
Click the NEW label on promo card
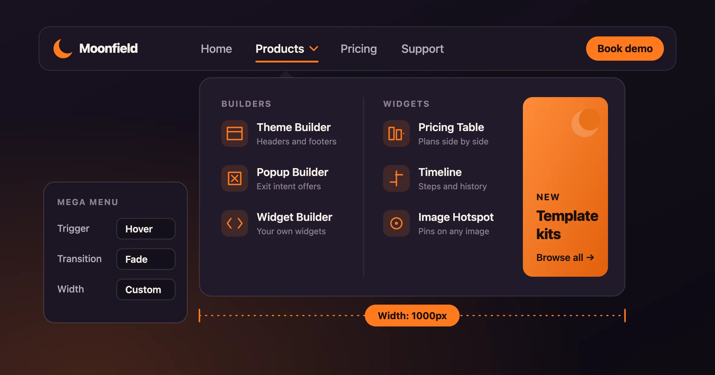(x=548, y=197)
